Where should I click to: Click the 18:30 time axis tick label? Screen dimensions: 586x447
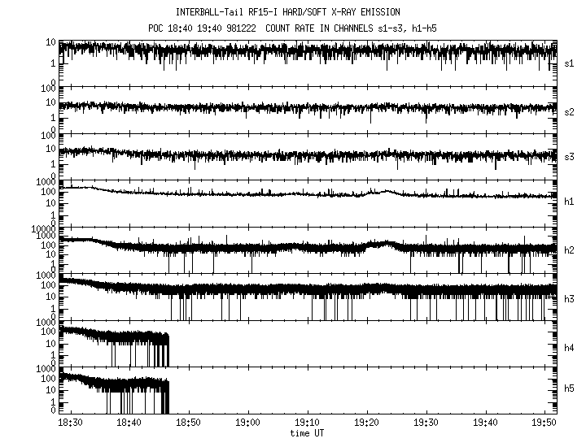pyautogui.click(x=70, y=423)
